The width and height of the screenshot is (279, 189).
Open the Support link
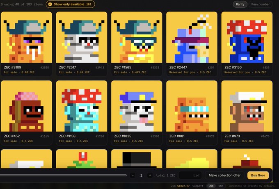pos(198,186)
